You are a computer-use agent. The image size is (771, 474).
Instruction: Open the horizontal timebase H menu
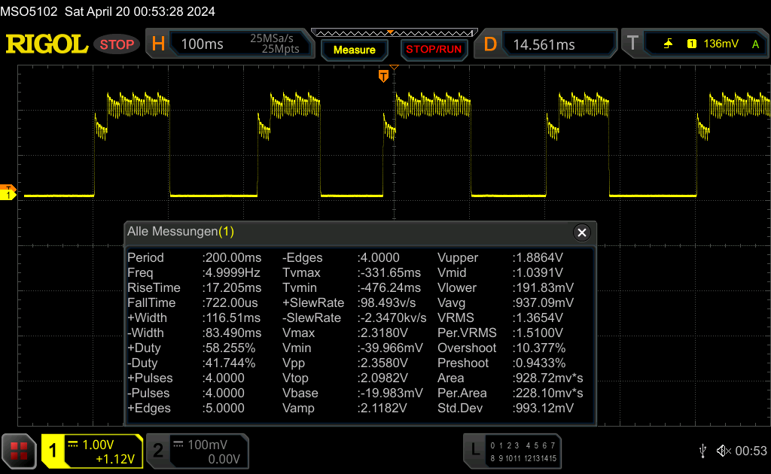click(158, 44)
